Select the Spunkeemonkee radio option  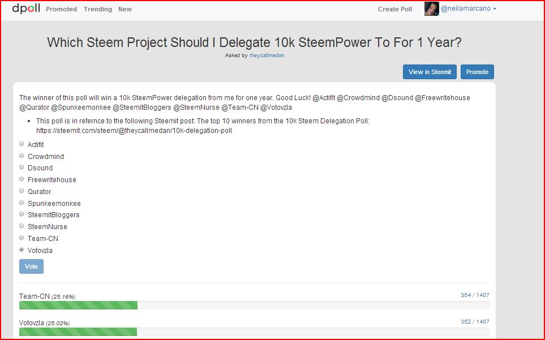point(22,203)
